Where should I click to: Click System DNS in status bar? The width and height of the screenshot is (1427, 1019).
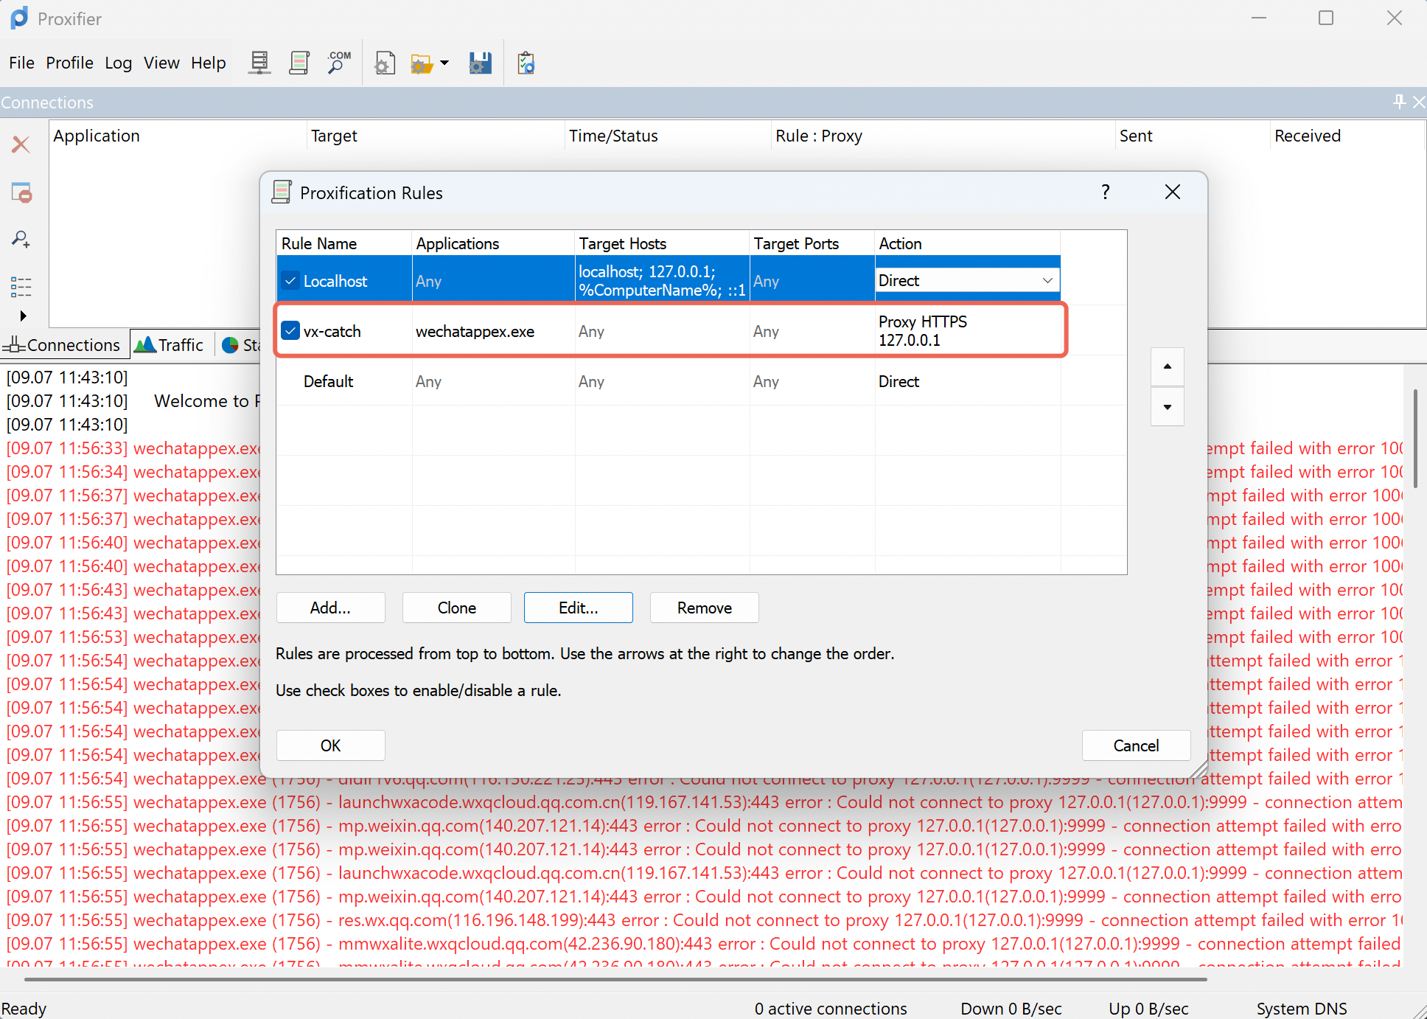1302,1008
